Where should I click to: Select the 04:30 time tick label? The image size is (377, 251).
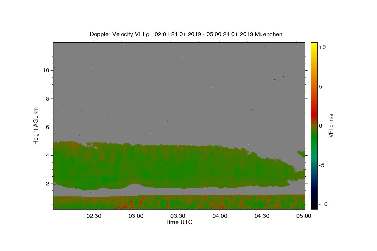(x=262, y=216)
